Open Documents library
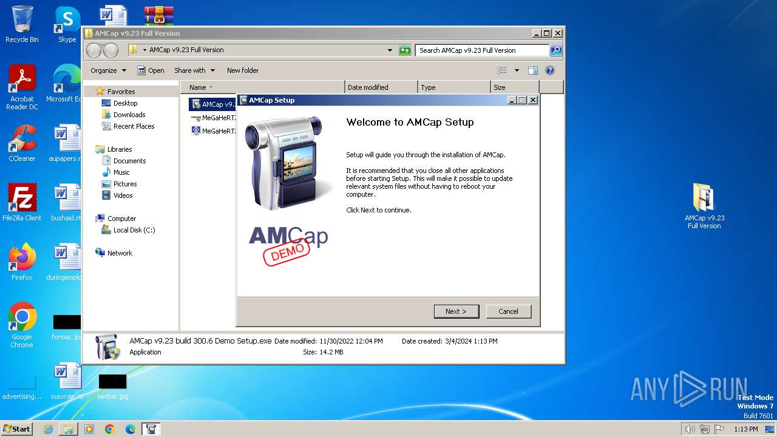The height and width of the screenshot is (437, 777). [129, 161]
